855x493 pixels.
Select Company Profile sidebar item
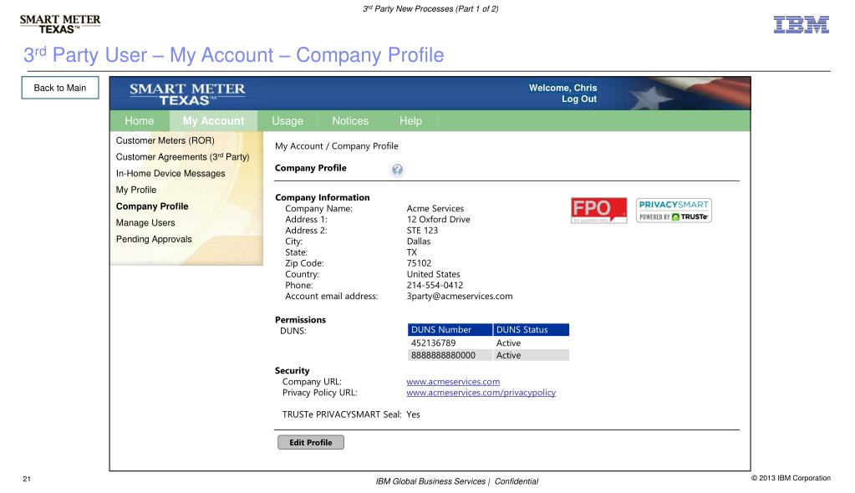(x=152, y=206)
